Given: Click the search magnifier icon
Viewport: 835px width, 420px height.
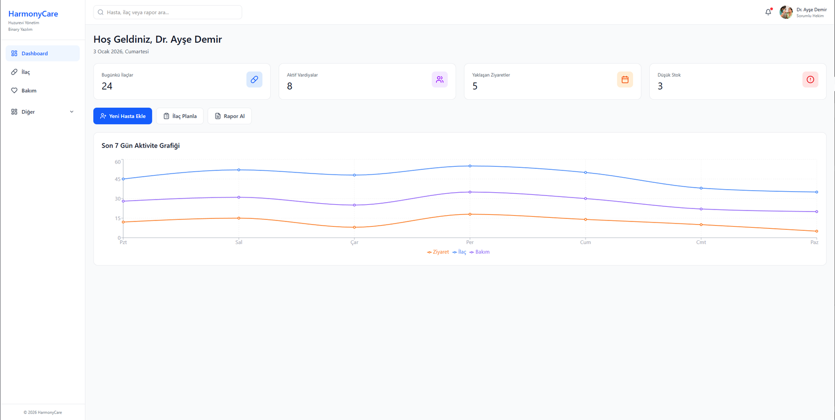Looking at the screenshot, I should click(x=101, y=13).
